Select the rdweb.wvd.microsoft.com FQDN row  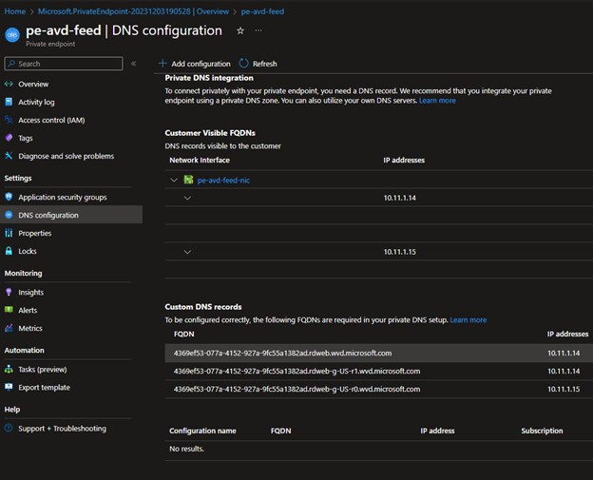coord(378,353)
